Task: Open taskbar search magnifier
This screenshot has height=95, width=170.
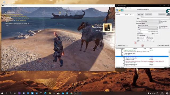Action: [6, 93]
